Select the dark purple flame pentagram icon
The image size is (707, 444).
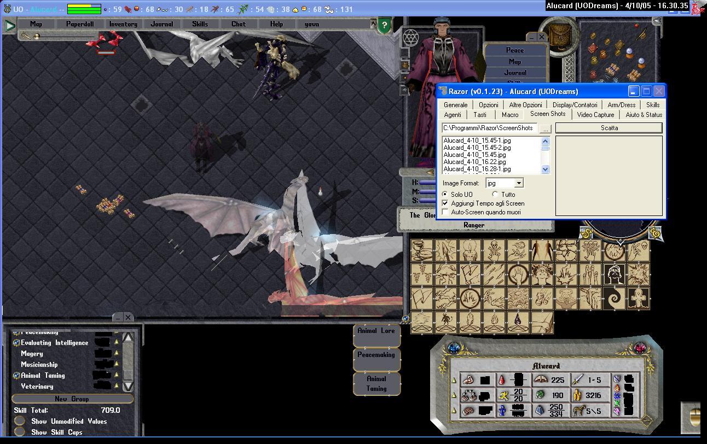click(518, 322)
